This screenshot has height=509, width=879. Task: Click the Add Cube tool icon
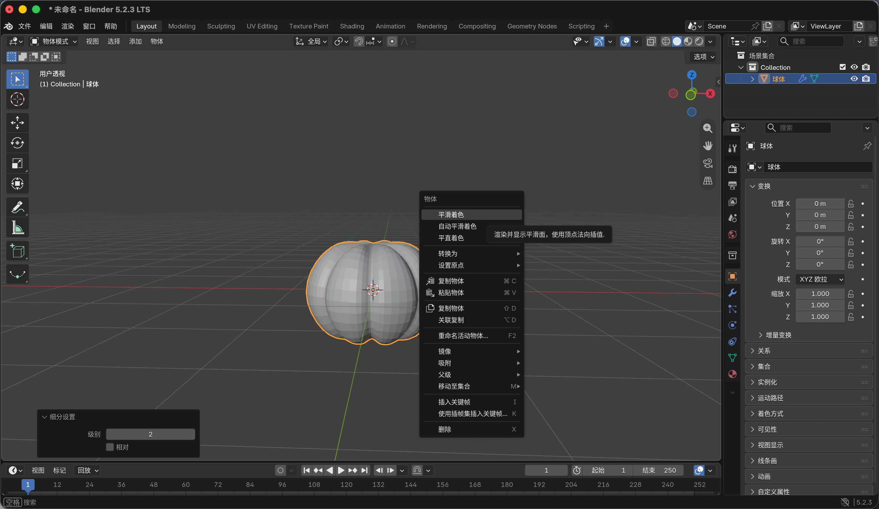click(x=17, y=251)
